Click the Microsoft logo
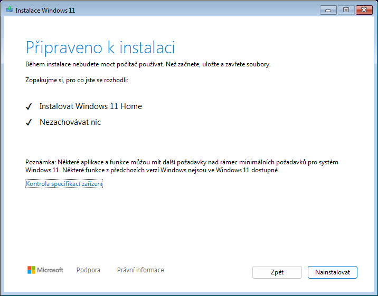 pyautogui.click(x=45, y=270)
